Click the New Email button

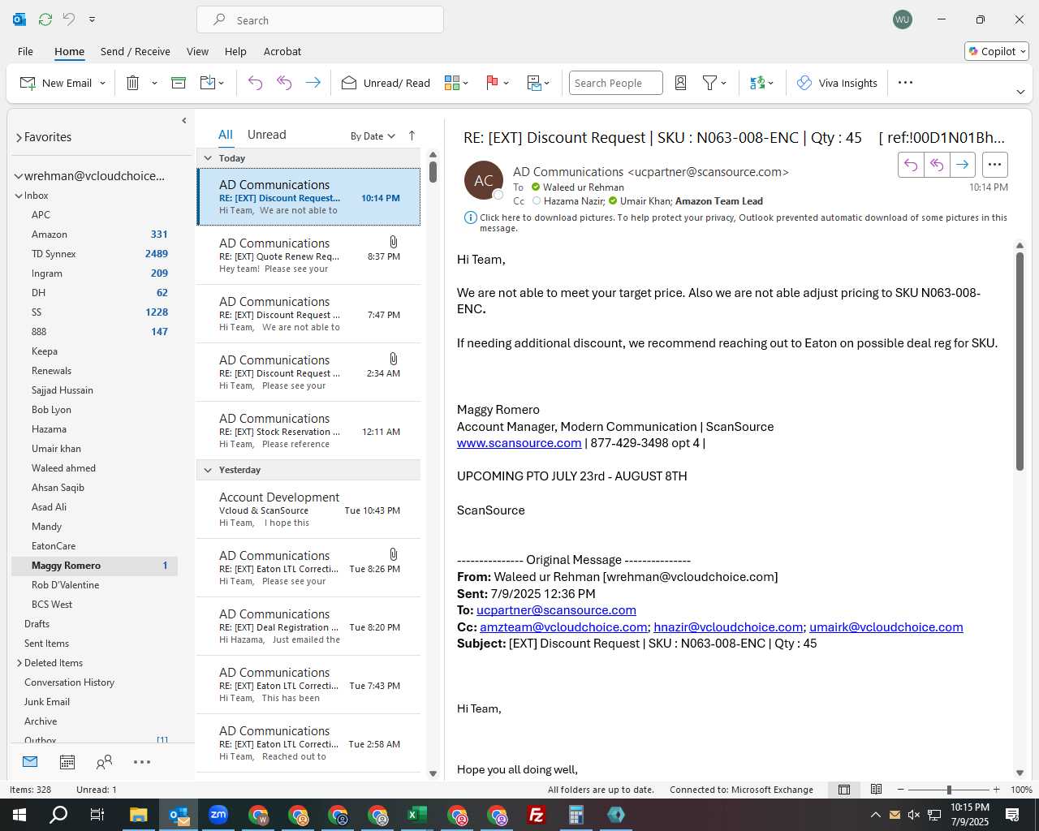pyautogui.click(x=55, y=83)
